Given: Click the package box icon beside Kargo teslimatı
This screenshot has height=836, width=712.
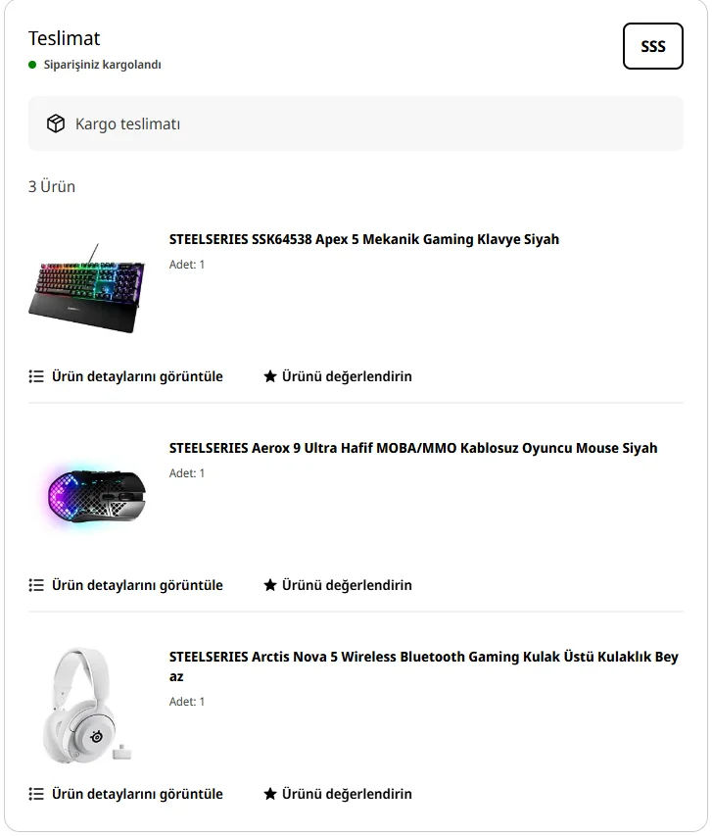Looking at the screenshot, I should (x=56, y=123).
